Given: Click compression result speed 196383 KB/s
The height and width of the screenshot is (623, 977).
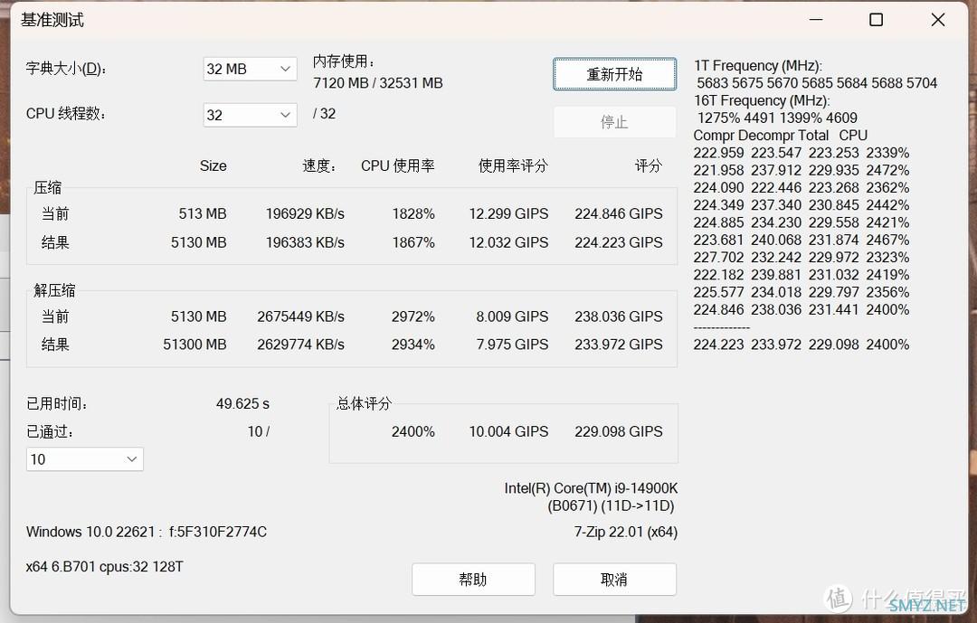Looking at the screenshot, I should [305, 242].
